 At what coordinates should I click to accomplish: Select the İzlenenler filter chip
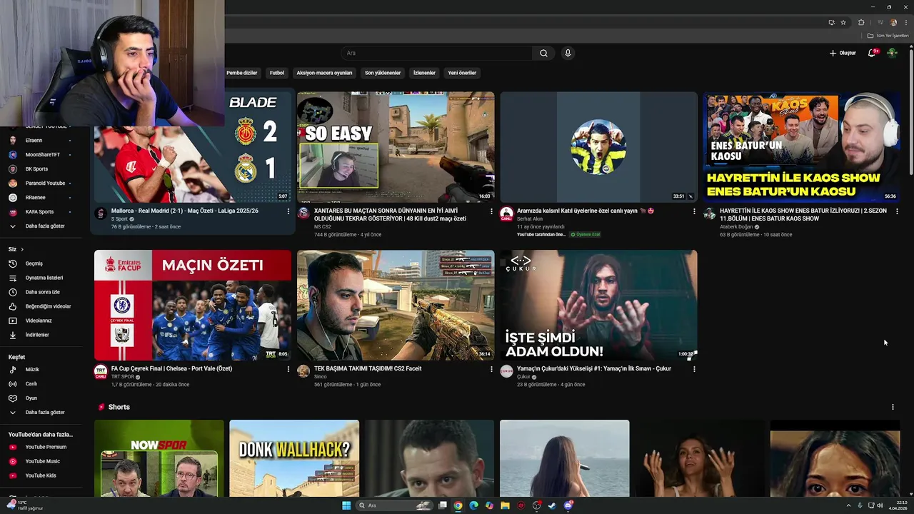[x=424, y=73]
